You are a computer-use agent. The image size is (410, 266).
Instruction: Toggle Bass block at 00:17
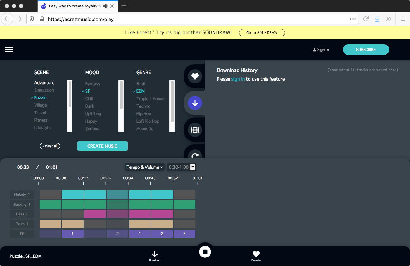[x=95, y=214]
